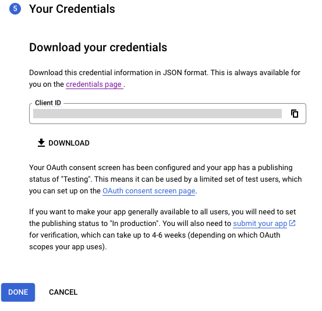This screenshot has width=322, height=311.
Task: Click the word "Testing" in status text
Action: coord(76,179)
